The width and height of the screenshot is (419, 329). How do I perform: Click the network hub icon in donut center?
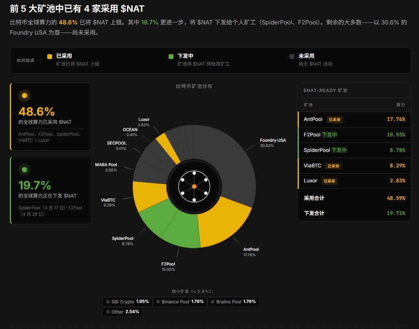(194, 186)
